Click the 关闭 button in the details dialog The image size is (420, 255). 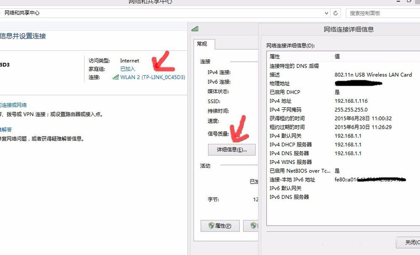tap(408, 242)
